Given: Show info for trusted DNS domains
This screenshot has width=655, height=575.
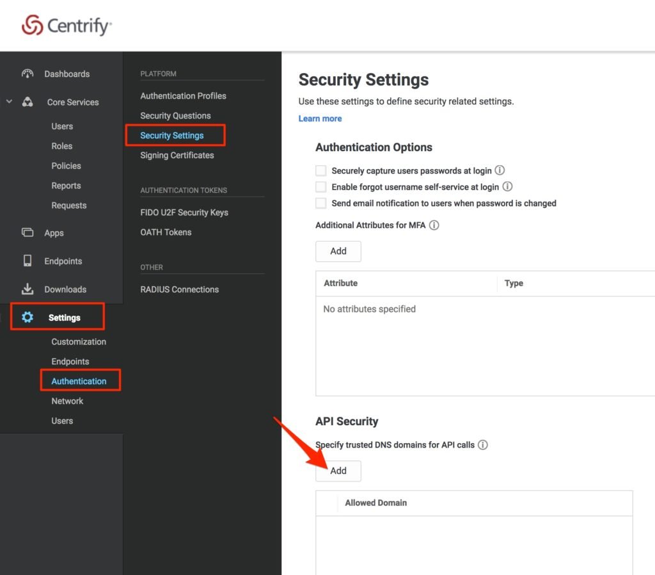Looking at the screenshot, I should 483,444.
